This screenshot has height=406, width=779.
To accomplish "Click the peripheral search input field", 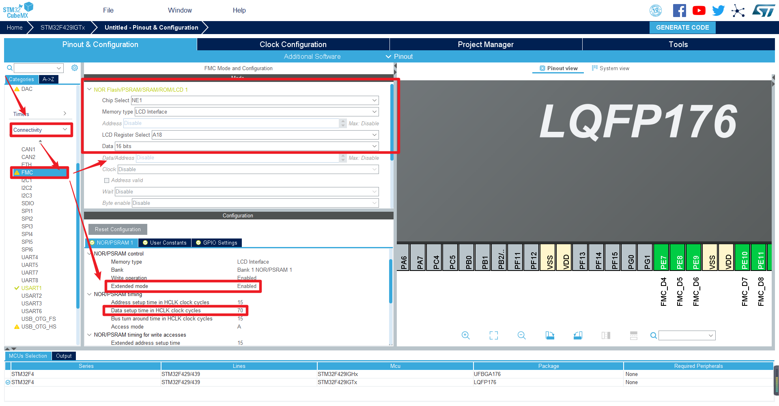I will 39,68.
